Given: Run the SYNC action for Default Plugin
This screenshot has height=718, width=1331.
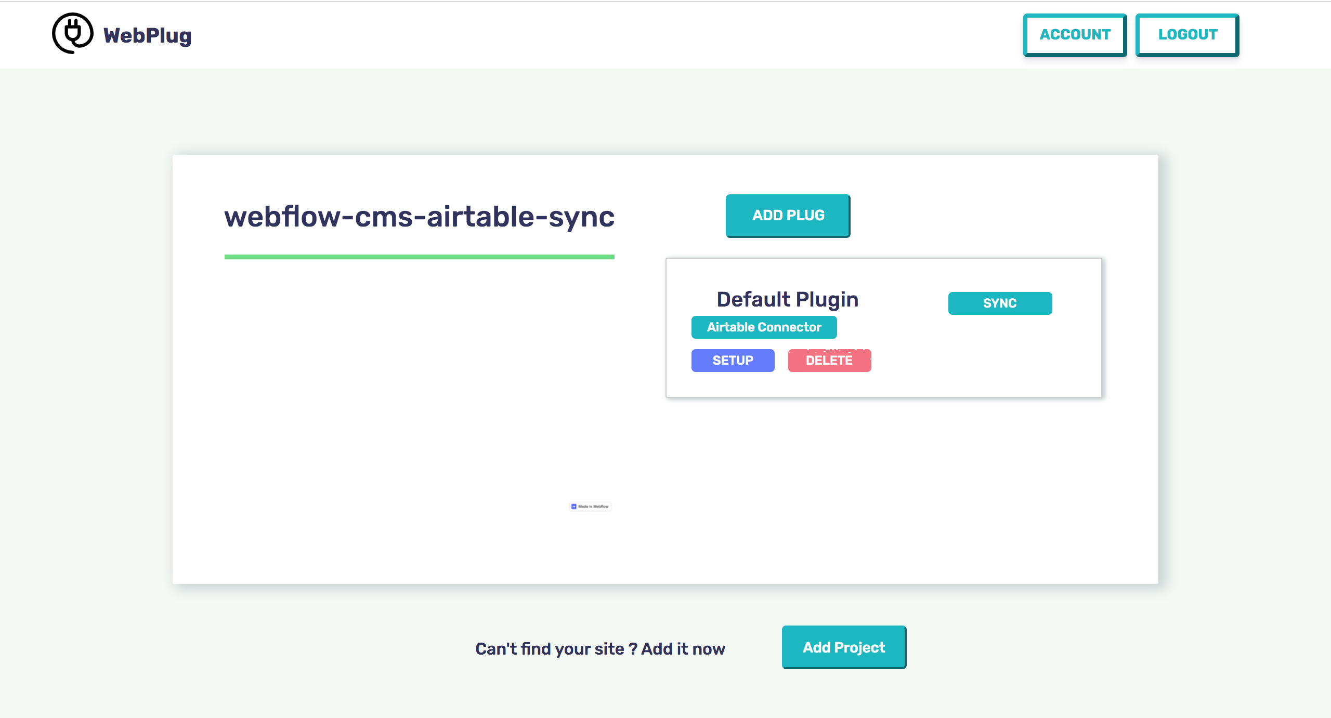Looking at the screenshot, I should coord(999,303).
